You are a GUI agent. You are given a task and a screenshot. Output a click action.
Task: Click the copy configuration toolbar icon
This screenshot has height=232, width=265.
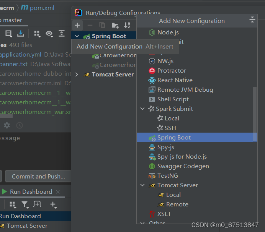tap(102, 25)
